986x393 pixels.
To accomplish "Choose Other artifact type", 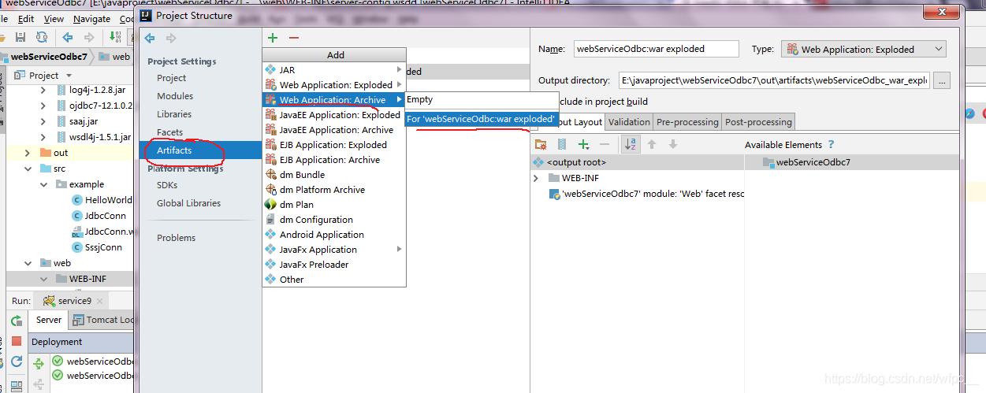I will [x=334, y=280].
